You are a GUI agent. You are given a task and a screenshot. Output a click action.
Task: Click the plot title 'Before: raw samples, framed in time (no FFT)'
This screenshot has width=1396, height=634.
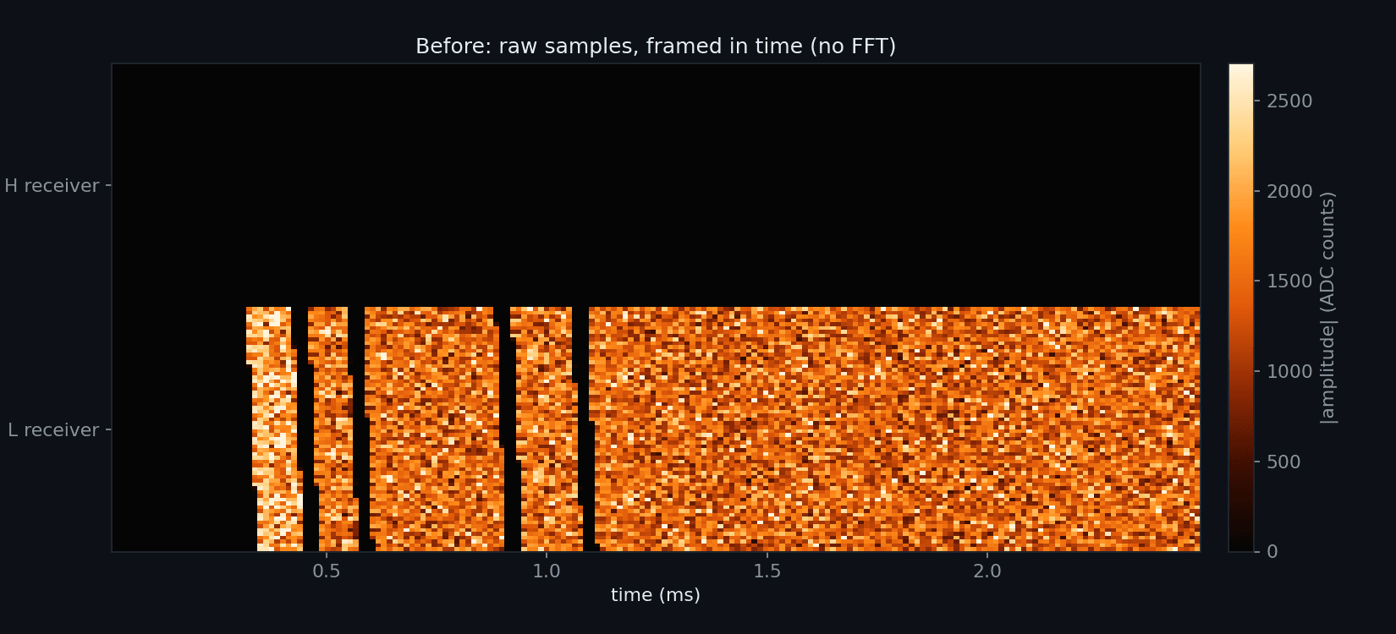656,46
